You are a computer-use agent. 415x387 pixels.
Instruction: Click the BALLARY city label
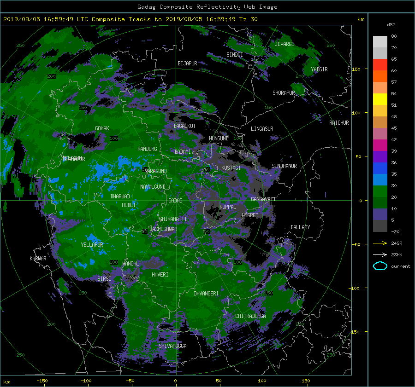[300, 227]
